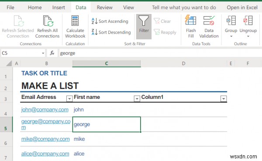Select the selected cell containing george
The image size is (262, 161).
coord(107,124)
